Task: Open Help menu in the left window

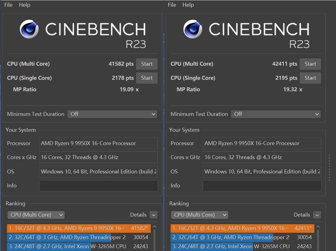Action: click(24, 5)
